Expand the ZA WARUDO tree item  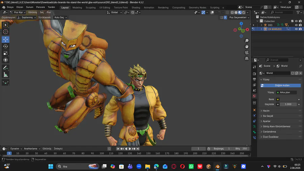261,29
